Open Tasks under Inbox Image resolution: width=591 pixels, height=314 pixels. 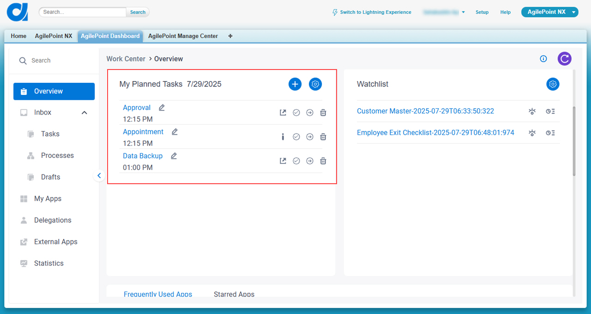(50, 134)
